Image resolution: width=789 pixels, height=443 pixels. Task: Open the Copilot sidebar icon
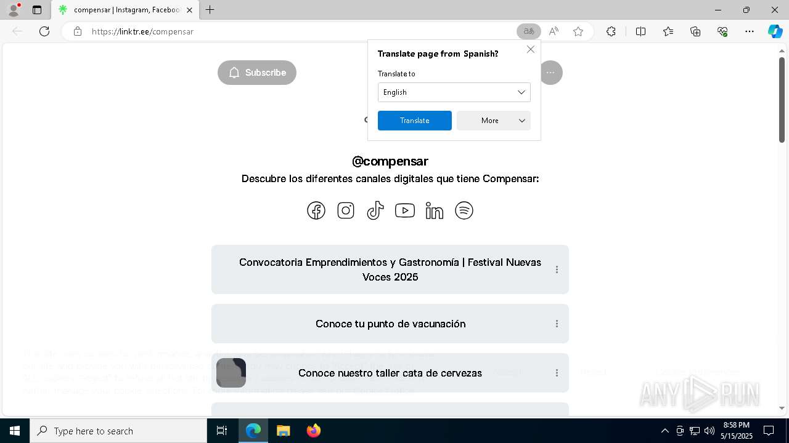coord(775,31)
